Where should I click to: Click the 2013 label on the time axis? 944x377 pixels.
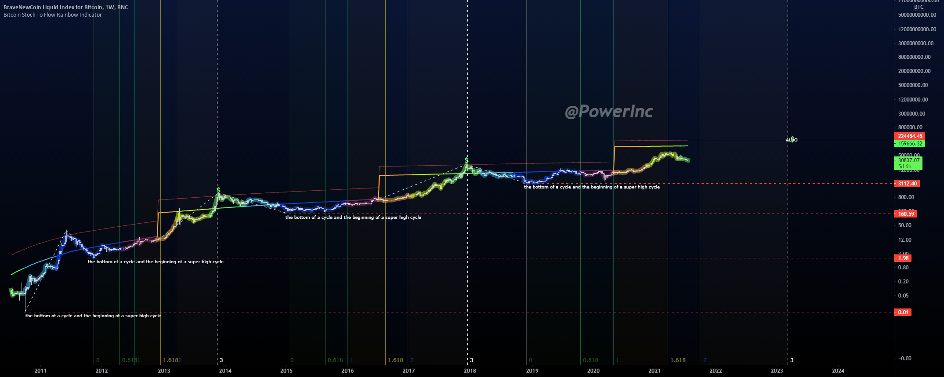164,371
